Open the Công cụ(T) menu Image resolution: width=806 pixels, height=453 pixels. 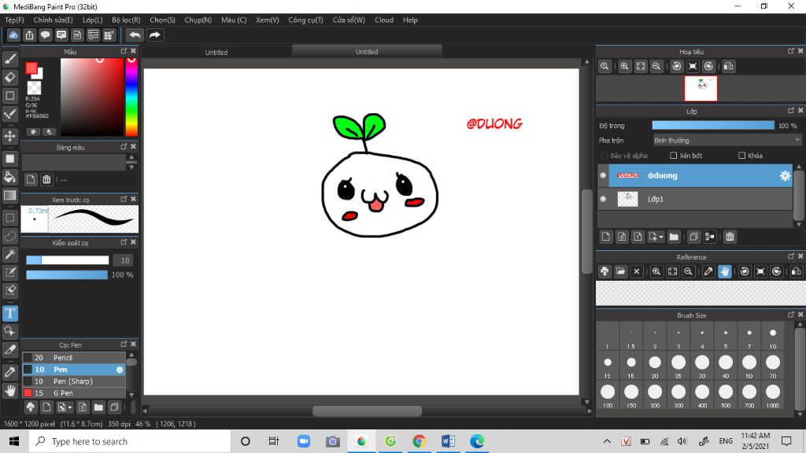coord(306,20)
